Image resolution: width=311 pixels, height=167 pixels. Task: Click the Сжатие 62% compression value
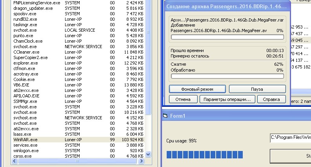(279, 64)
